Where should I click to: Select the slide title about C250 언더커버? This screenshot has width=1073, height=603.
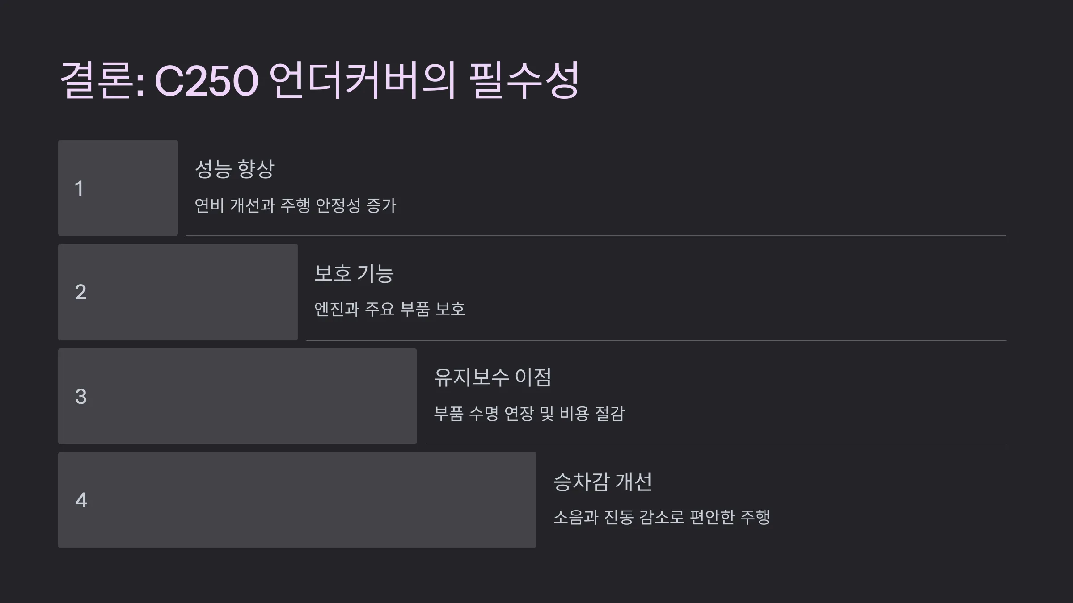320,80
